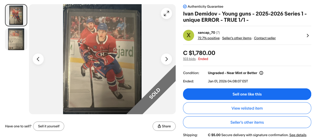This screenshot has width=320, height=138.
Task: Click the condition info circle icon
Action: pyautogui.click(x=261, y=73)
